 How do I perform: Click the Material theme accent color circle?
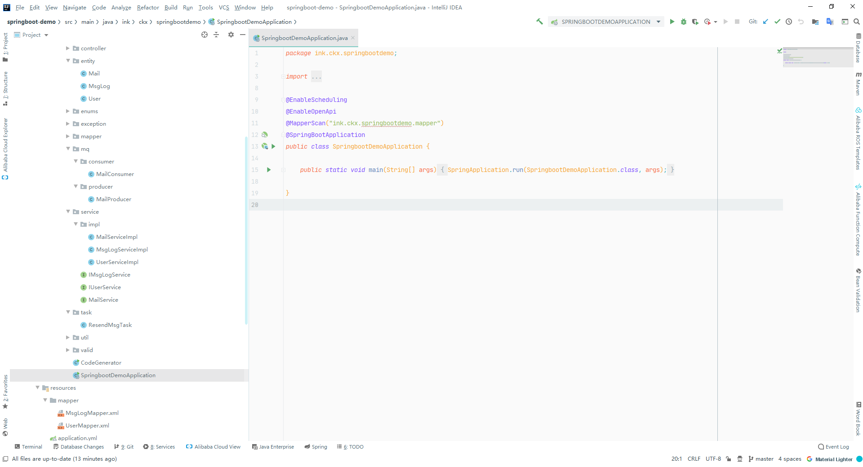coord(859,459)
